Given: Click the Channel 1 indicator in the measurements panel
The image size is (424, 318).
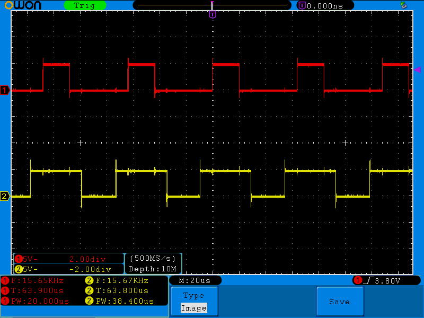Looking at the screenshot, I should pos(5,281).
